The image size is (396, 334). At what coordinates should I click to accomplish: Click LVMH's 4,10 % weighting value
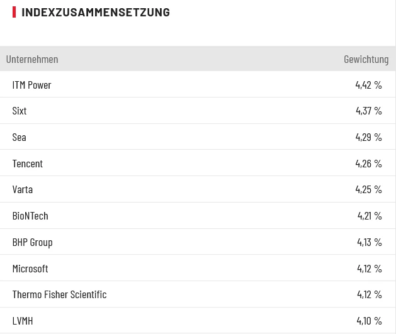point(369,321)
